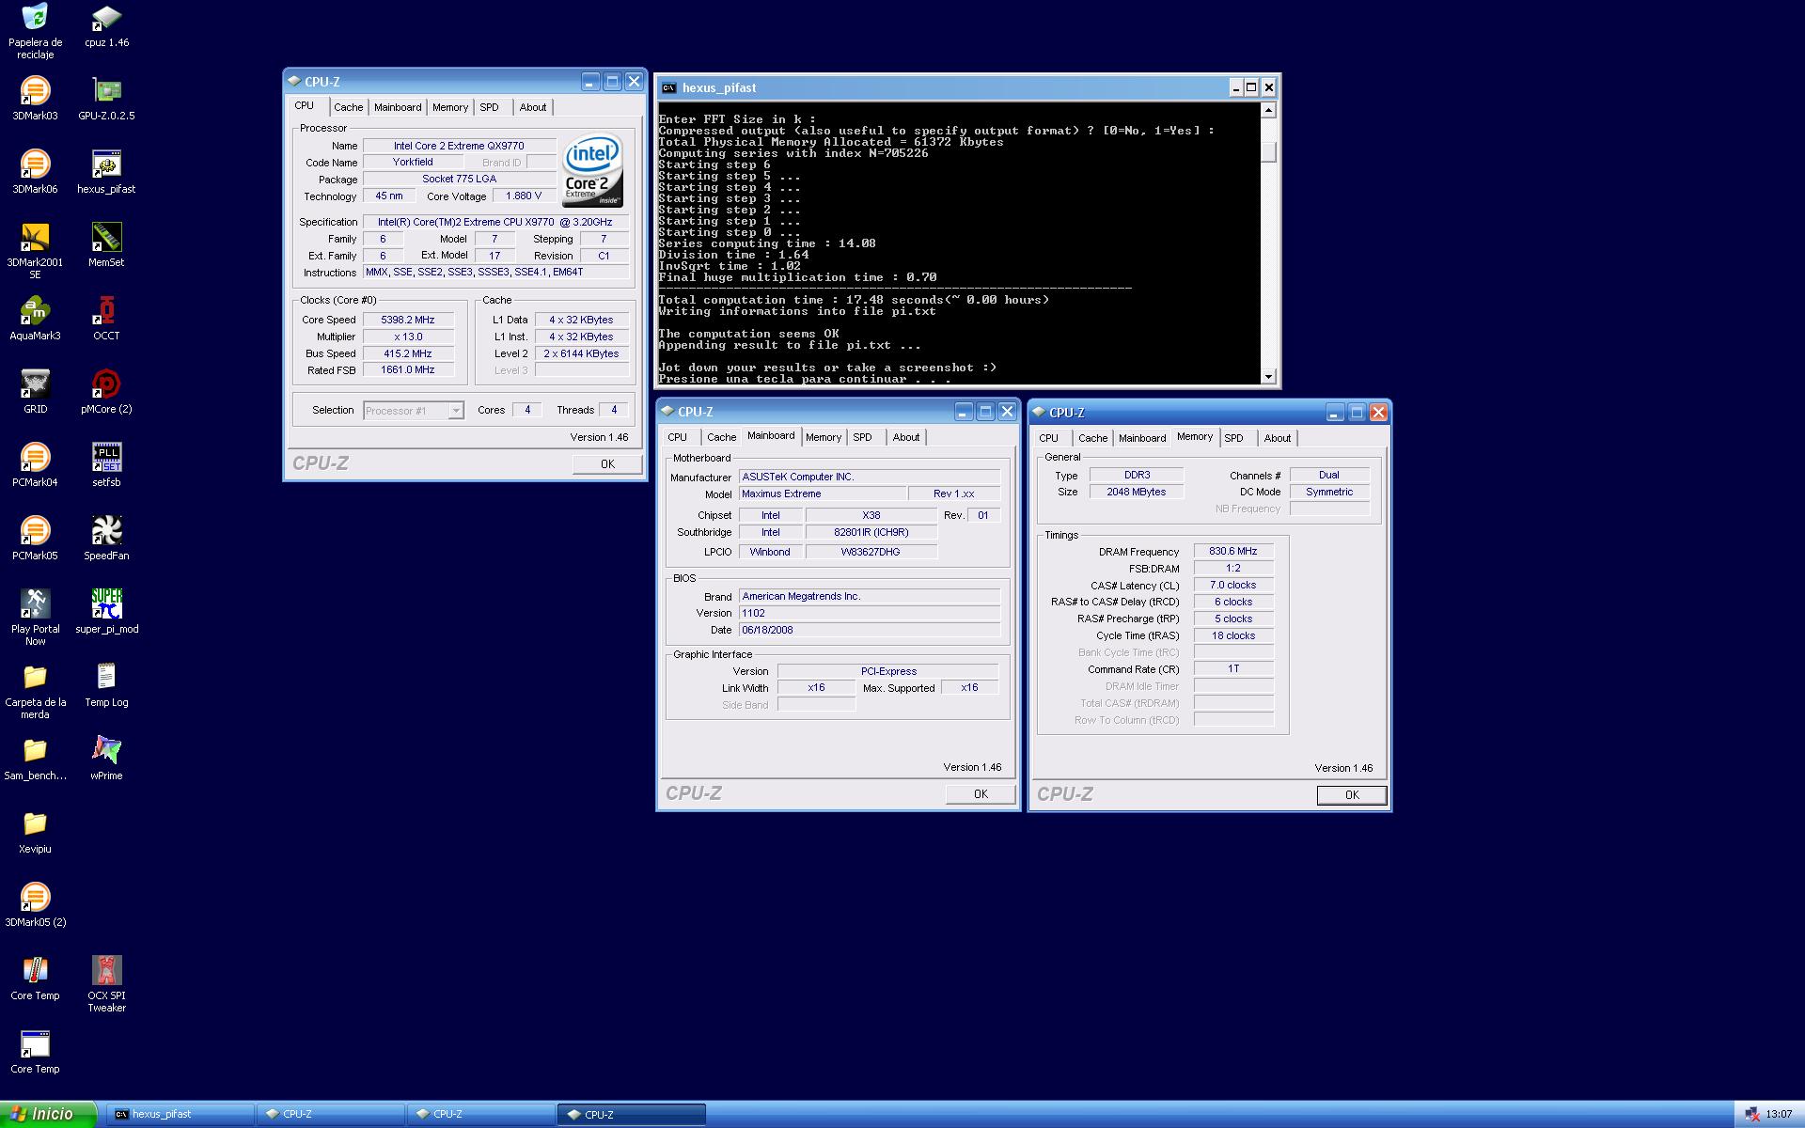
Task: Select Memory tab in Mainboard CPU-Z window
Action: click(824, 437)
